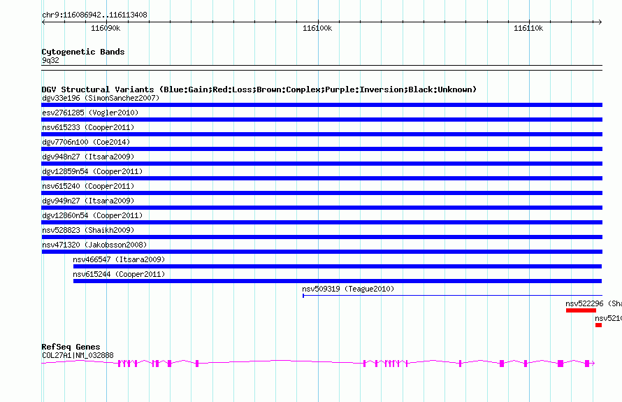Click the left arrowhead of the coordinate ruler

[44, 22]
